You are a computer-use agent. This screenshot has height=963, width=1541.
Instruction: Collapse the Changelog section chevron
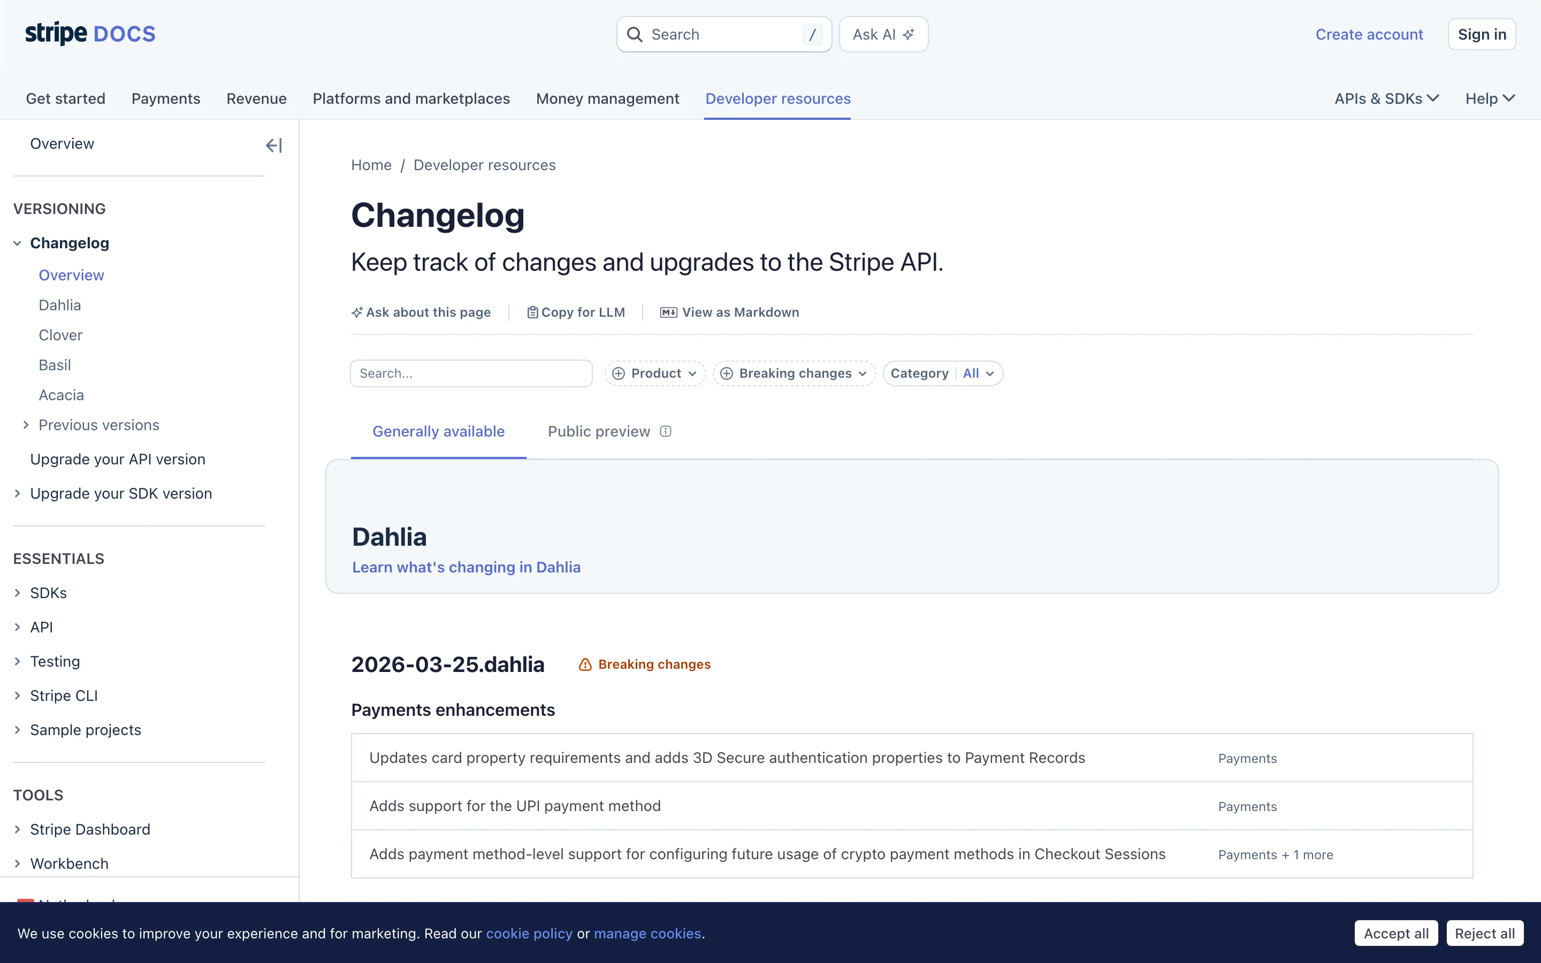[16, 243]
